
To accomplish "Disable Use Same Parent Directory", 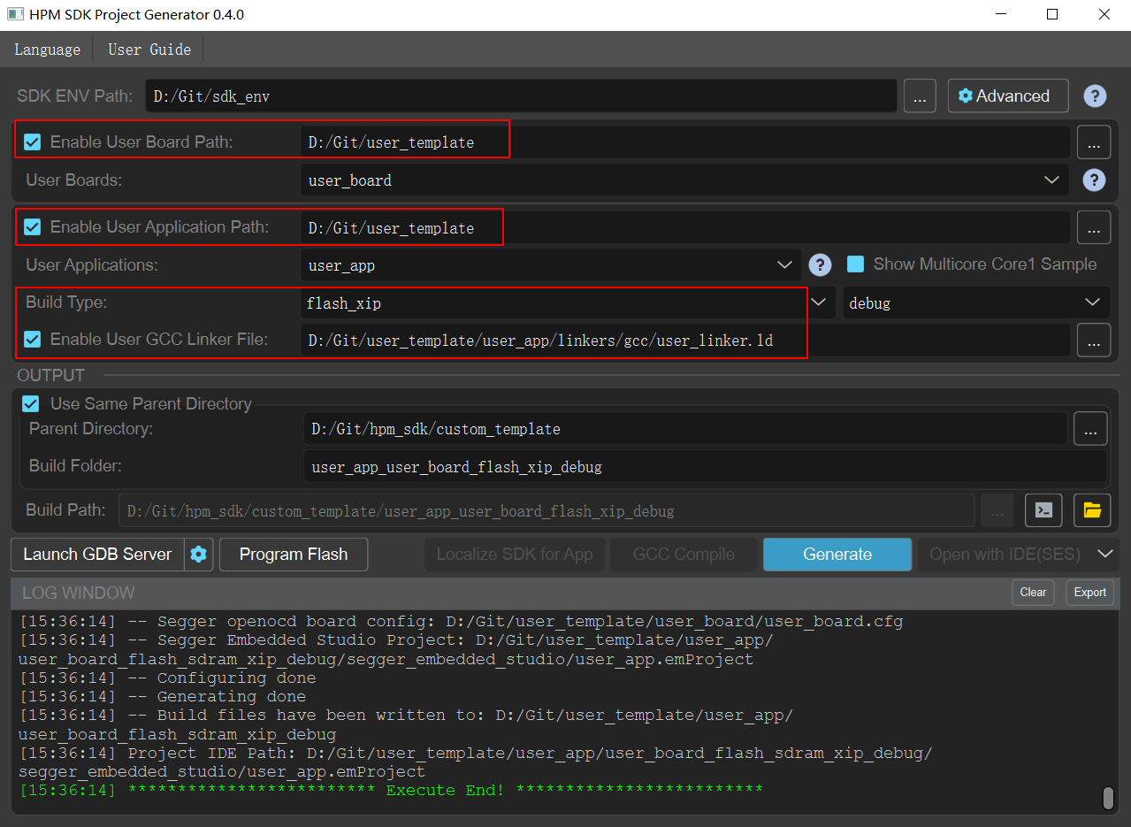I will pyautogui.click(x=32, y=403).
